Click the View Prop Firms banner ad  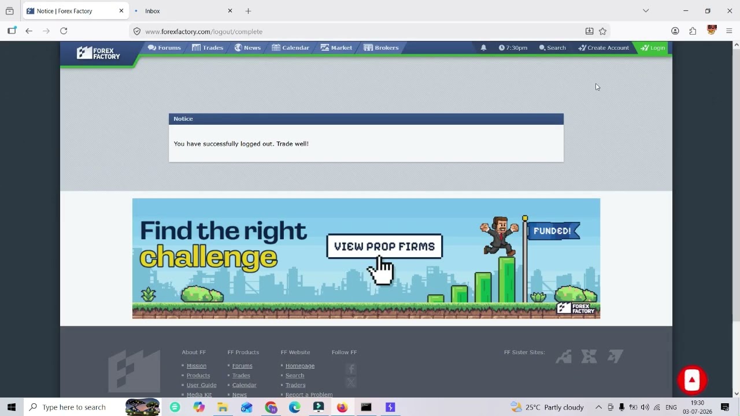tap(366, 258)
